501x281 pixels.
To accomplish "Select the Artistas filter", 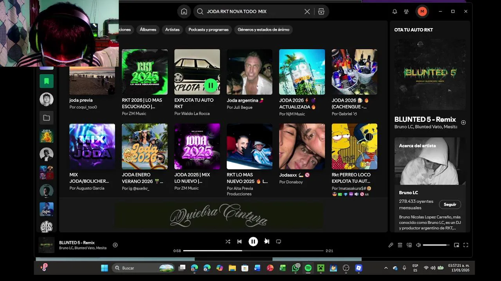I will (172, 30).
